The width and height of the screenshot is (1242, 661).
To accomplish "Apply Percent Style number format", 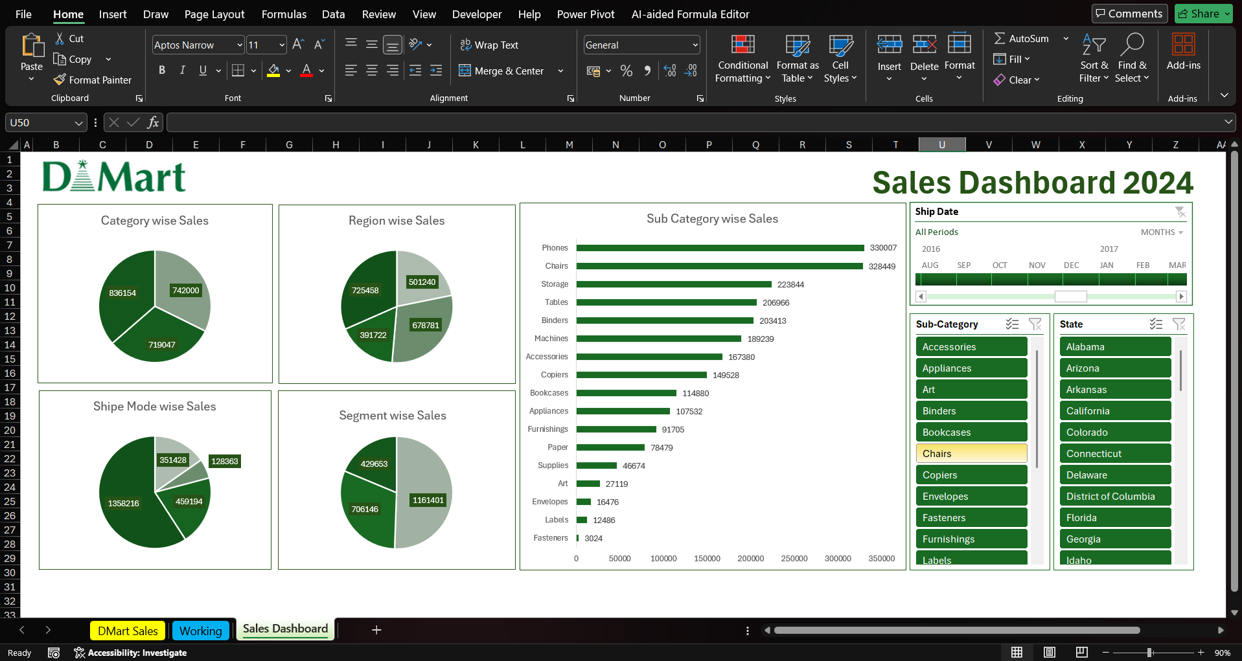I will [x=627, y=71].
